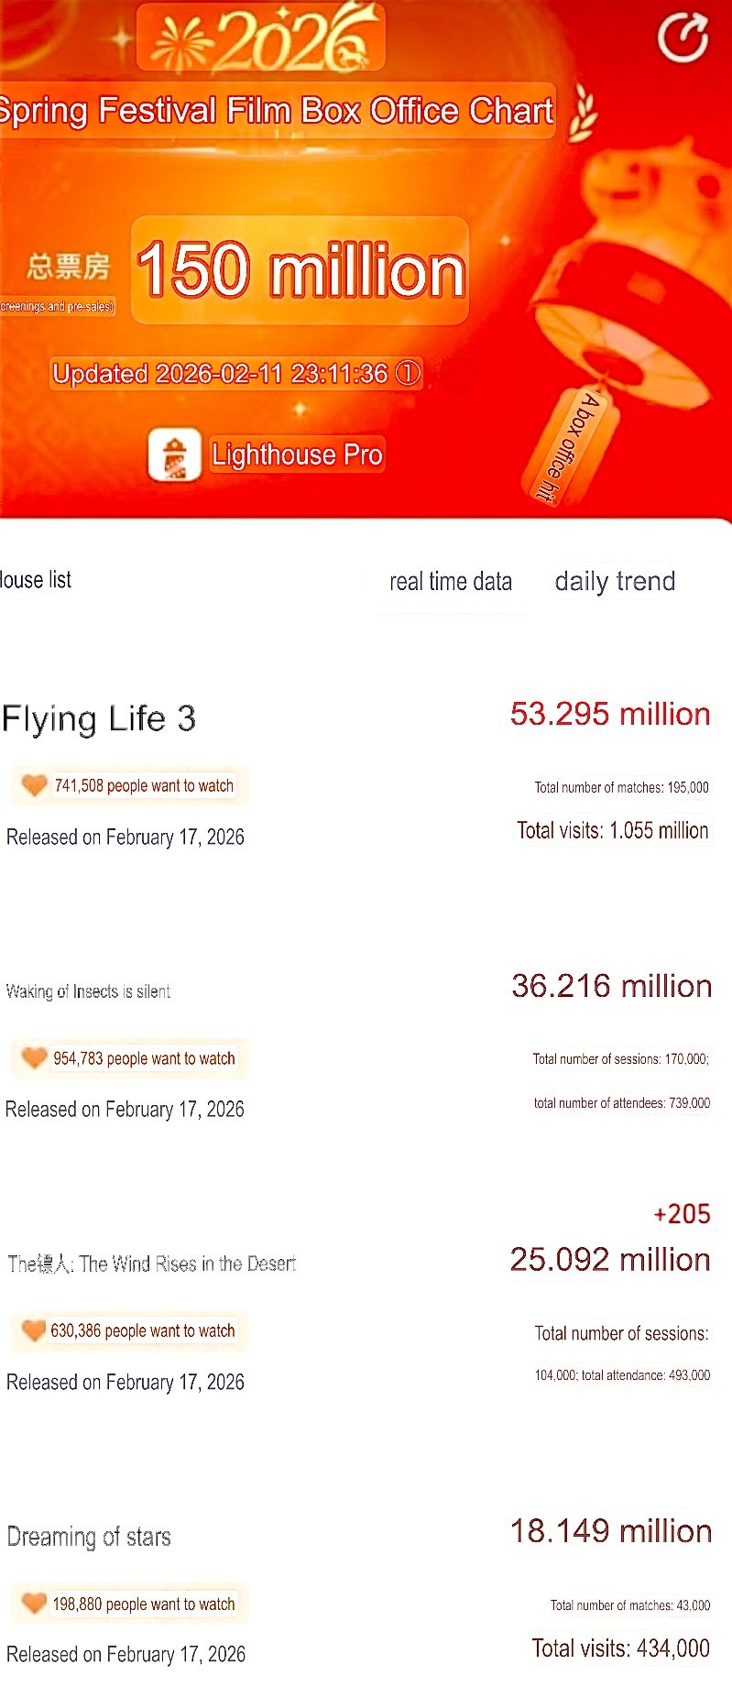Click the heart icon with 630,386 want count
Image resolution: width=732 pixels, height=1697 pixels.
(34, 1330)
